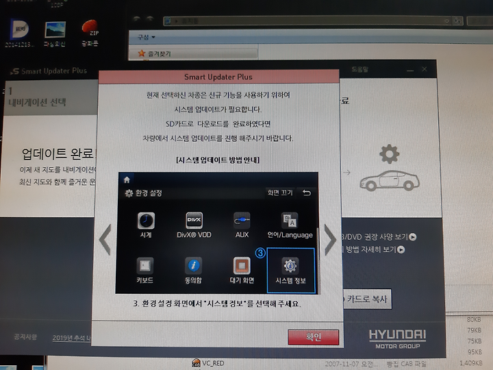
Task: Select the 키보드 icon in the guide image
Action: [145, 270]
